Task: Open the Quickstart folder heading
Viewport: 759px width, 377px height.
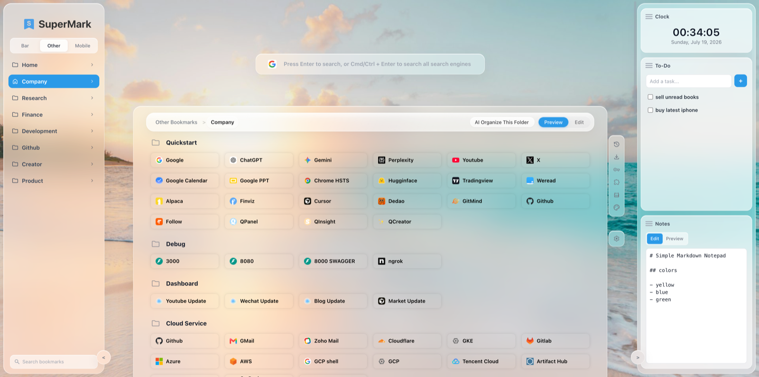Action: pyautogui.click(x=181, y=143)
